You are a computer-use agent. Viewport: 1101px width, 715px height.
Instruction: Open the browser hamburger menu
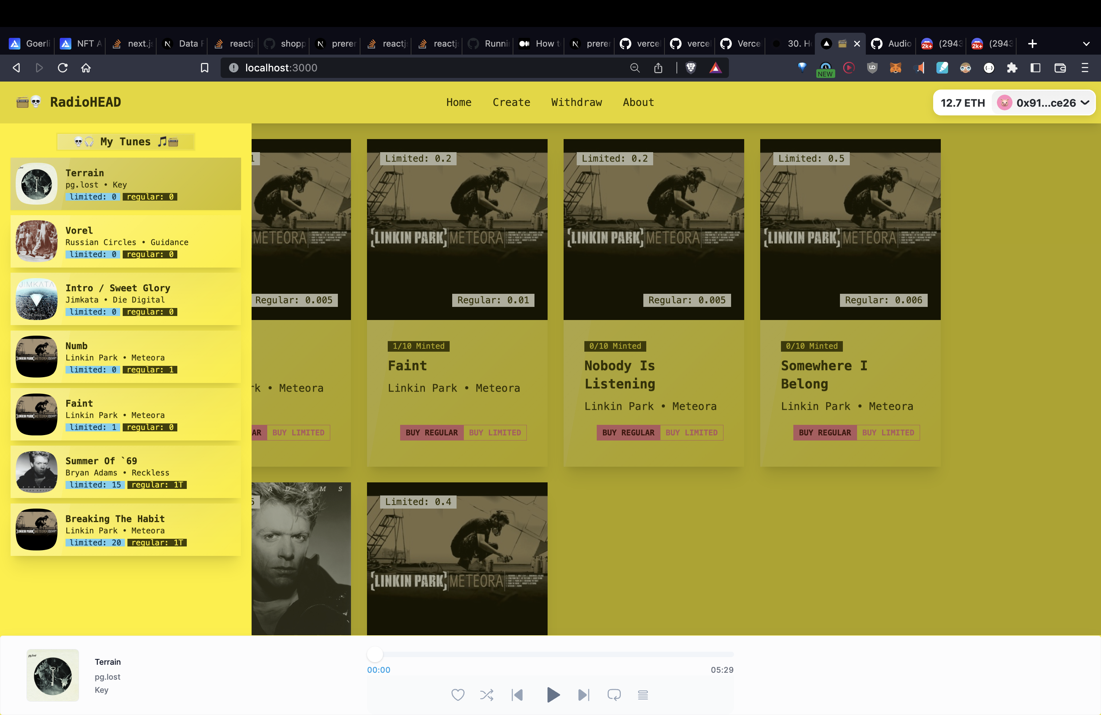pos(1085,68)
